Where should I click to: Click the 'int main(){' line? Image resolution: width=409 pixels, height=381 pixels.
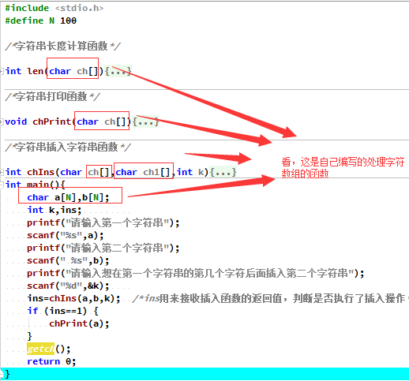[35, 185]
